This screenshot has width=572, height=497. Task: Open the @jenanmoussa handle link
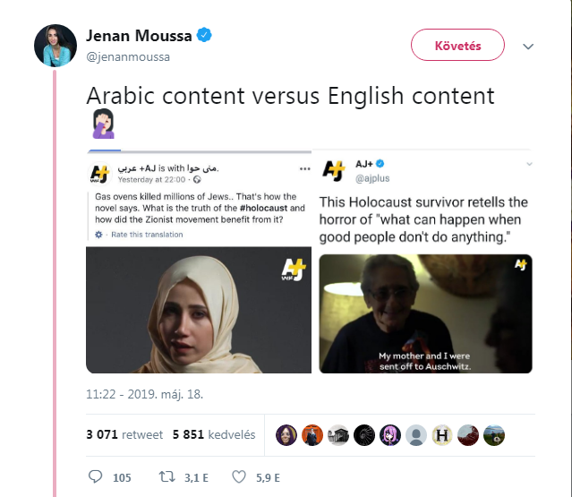pyautogui.click(x=128, y=57)
